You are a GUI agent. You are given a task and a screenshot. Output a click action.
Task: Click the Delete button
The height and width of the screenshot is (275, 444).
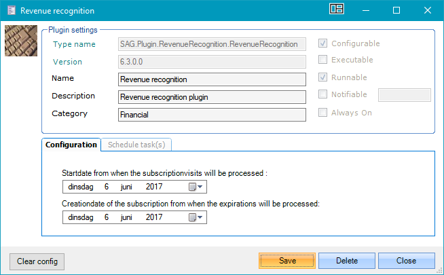(x=346, y=261)
